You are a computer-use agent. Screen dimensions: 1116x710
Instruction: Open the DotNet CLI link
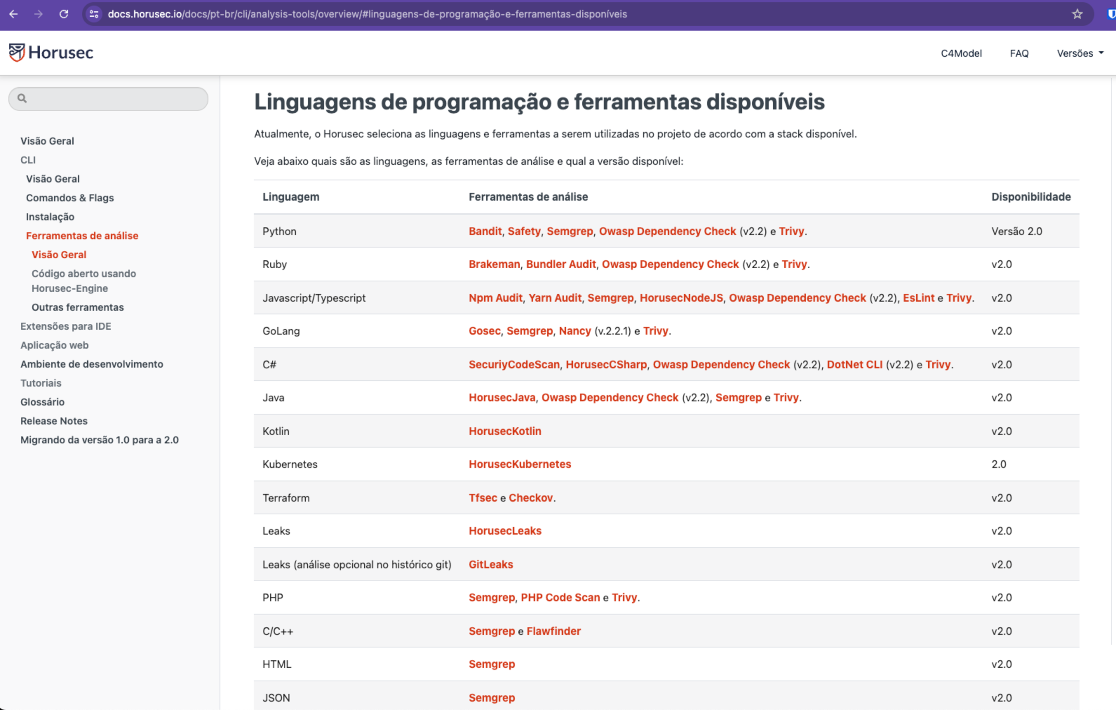coord(855,365)
